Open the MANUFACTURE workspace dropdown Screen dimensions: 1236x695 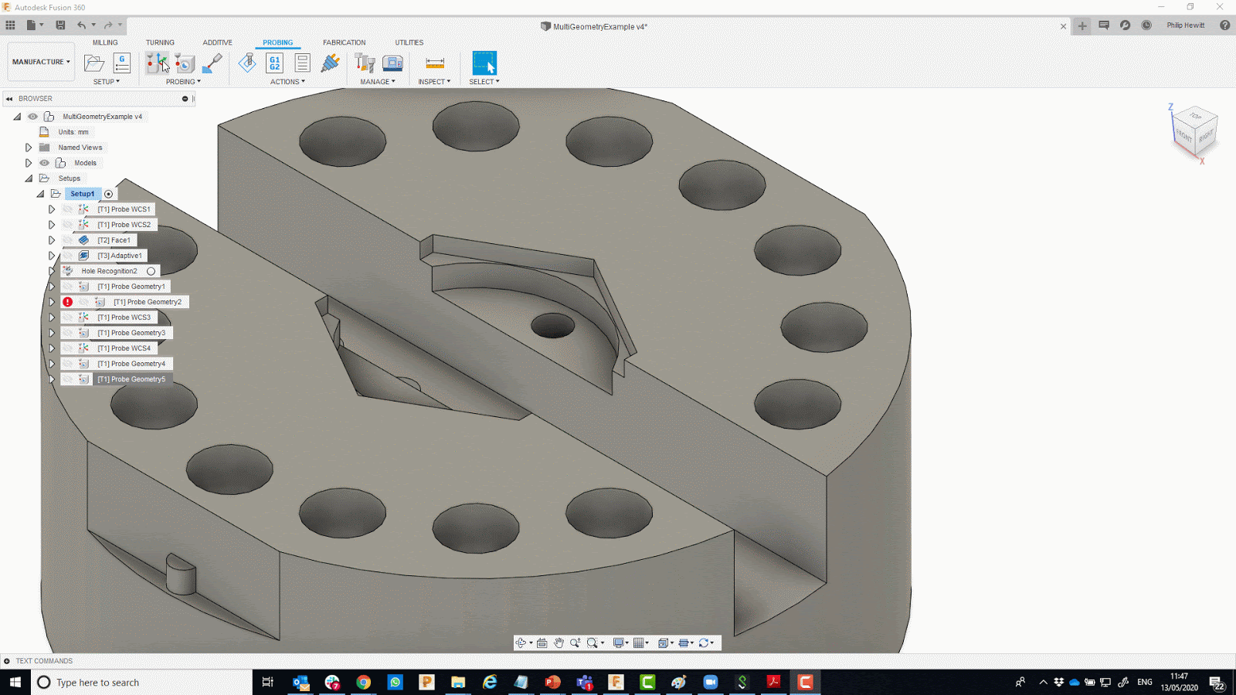[41, 62]
